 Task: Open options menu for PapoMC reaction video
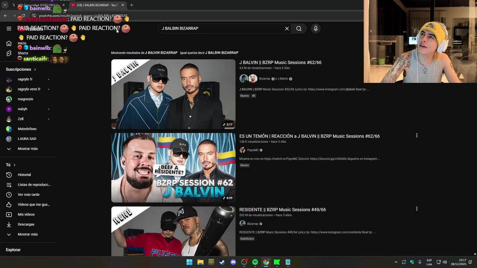pos(417,135)
